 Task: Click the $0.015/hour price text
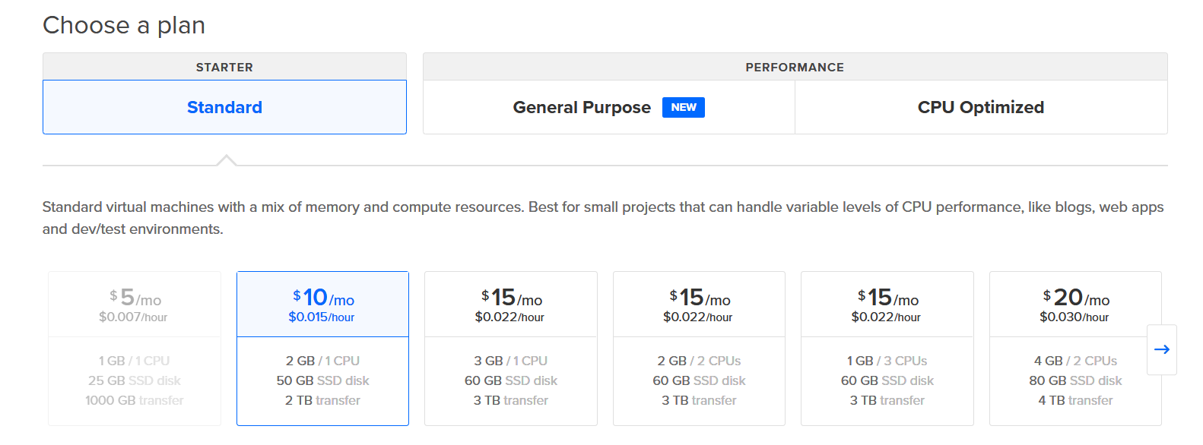322,317
